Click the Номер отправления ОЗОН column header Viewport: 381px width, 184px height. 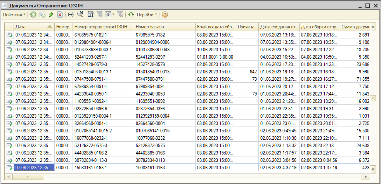click(103, 27)
